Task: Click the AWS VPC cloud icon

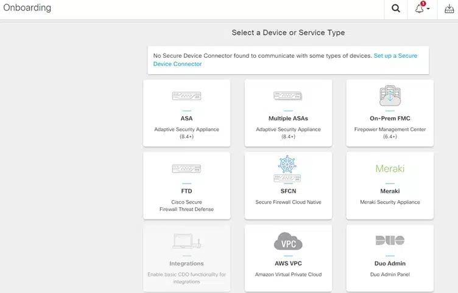Action: 288,241
